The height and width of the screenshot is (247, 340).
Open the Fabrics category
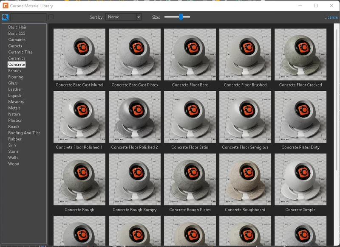15,70
